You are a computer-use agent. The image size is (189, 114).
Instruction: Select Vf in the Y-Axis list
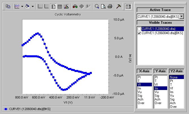pyautogui.click(x=161, y=85)
